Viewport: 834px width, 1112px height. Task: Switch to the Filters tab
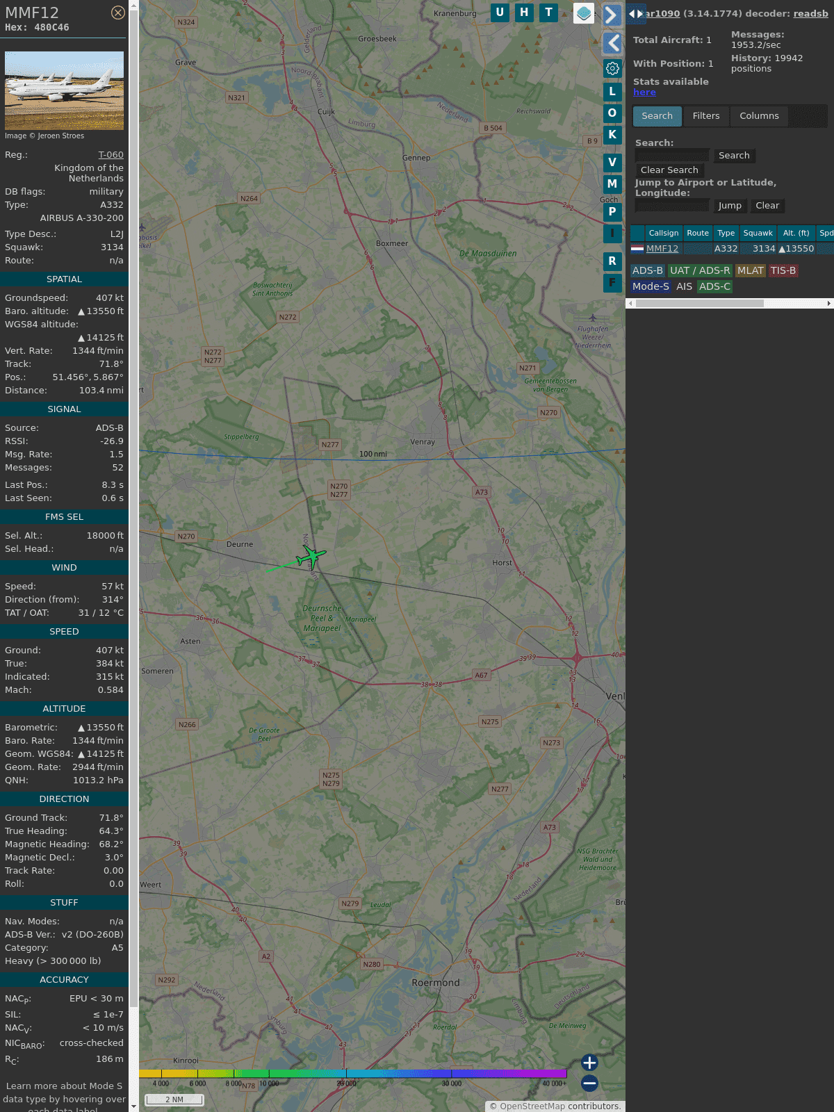(x=705, y=116)
